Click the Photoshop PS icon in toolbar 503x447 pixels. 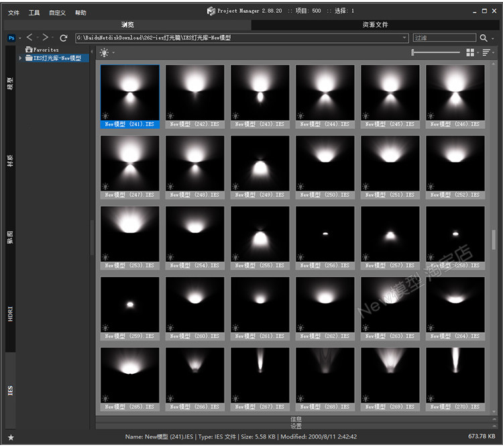pyautogui.click(x=11, y=38)
